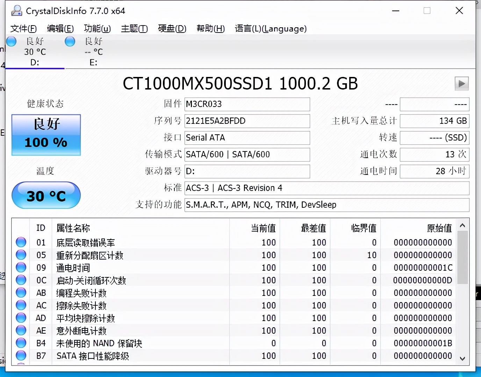The image size is (481, 377).
Task: Click the 30 °C temperature display button
Action: [x=45, y=195]
